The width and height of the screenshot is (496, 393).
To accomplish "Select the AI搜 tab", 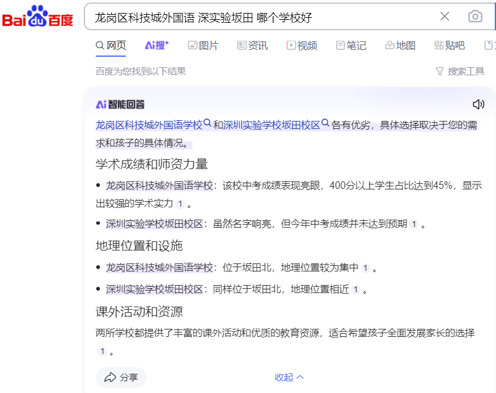I will coord(157,45).
